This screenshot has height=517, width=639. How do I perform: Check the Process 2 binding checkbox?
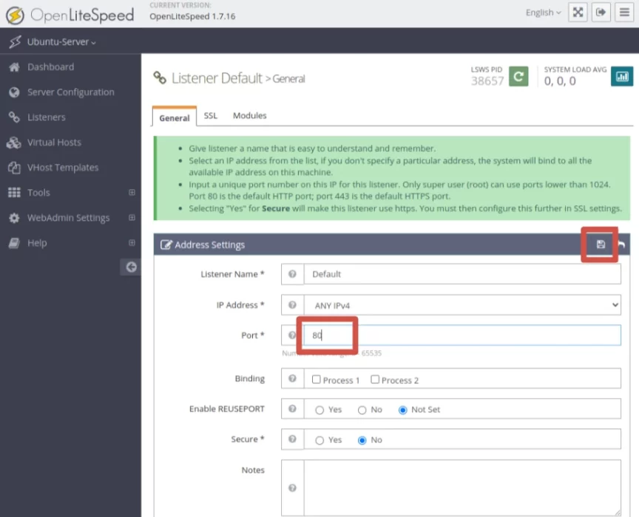point(375,380)
